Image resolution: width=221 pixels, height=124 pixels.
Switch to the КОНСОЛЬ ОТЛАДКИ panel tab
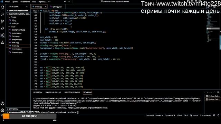[x=72, y=92]
